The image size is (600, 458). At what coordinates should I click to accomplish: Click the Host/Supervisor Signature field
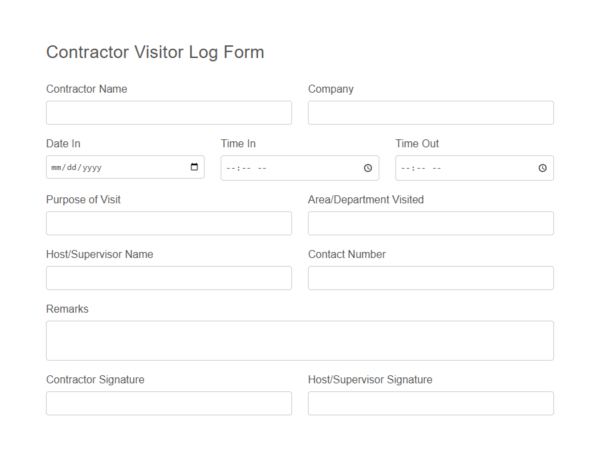tap(430, 403)
